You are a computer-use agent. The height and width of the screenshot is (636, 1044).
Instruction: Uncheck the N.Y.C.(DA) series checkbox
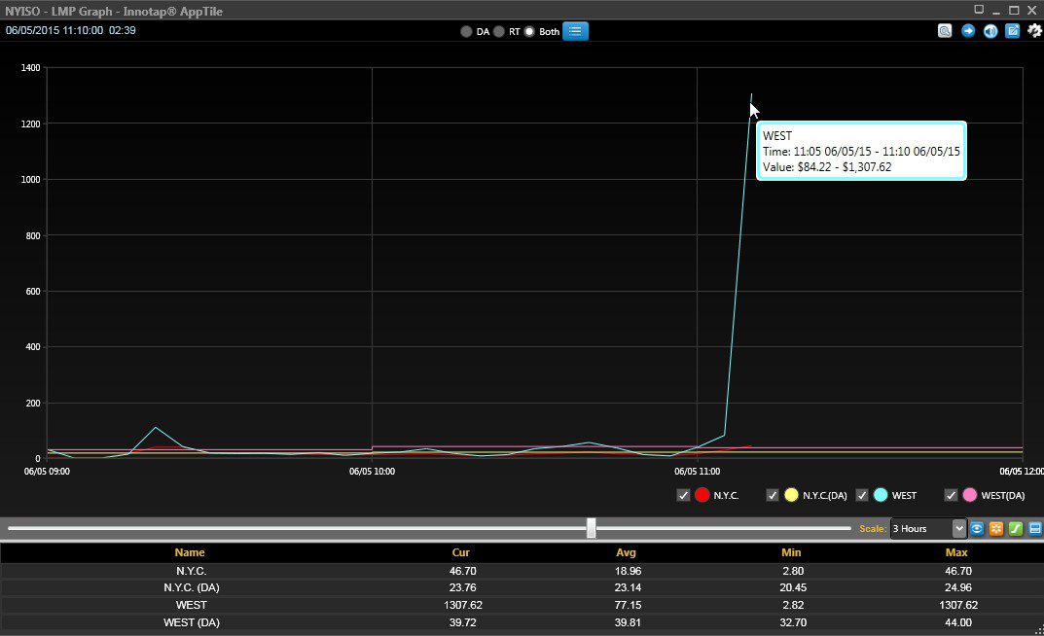pyautogui.click(x=773, y=495)
